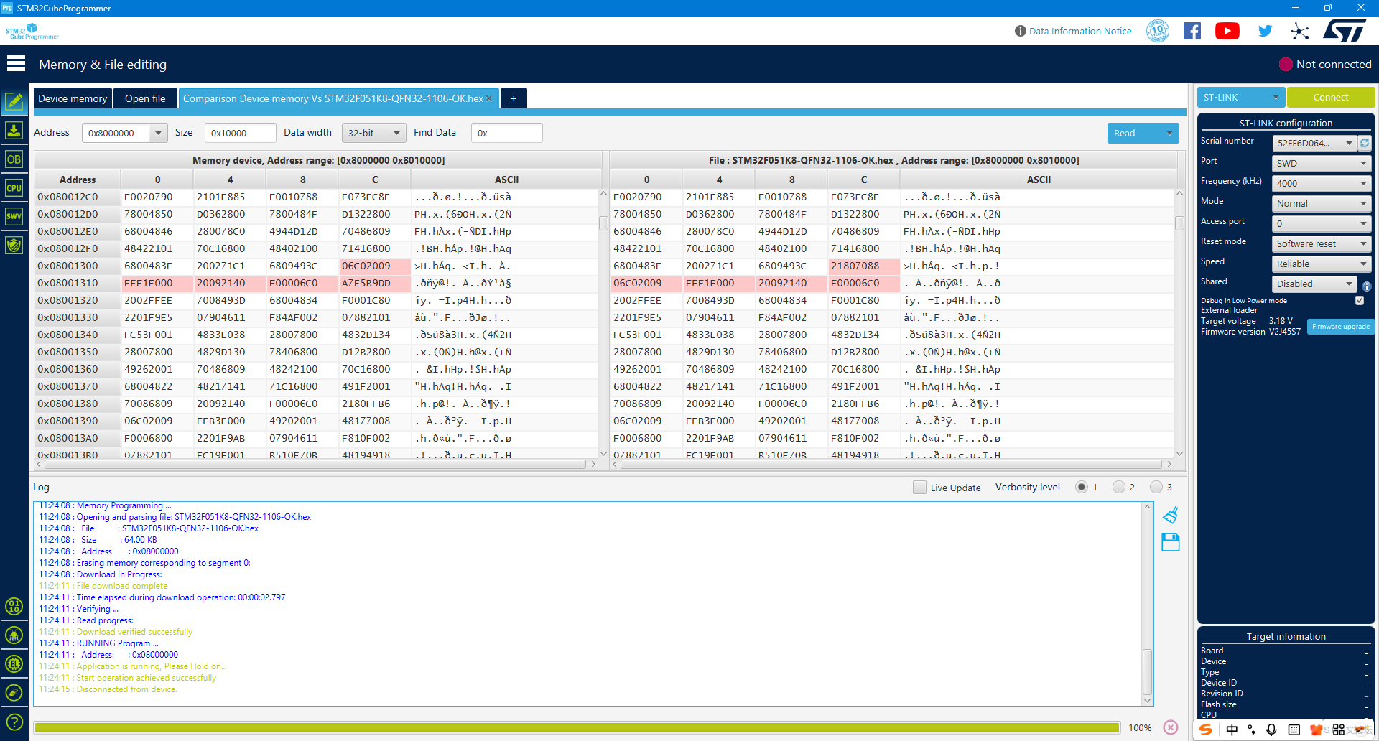This screenshot has height=741, width=1379.
Task: Cancel the operation next to progress bar
Action: [1171, 727]
